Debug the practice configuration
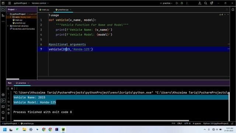236x133 pixels. coord(182,3)
